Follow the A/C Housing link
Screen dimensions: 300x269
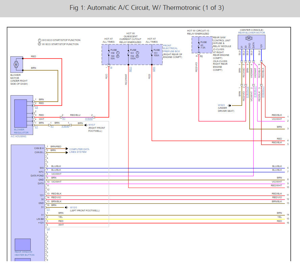click(19, 136)
